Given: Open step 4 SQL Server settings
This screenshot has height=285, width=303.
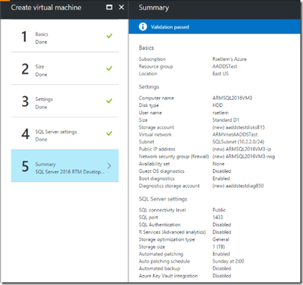Looking at the screenshot, I should pyautogui.click(x=65, y=134).
